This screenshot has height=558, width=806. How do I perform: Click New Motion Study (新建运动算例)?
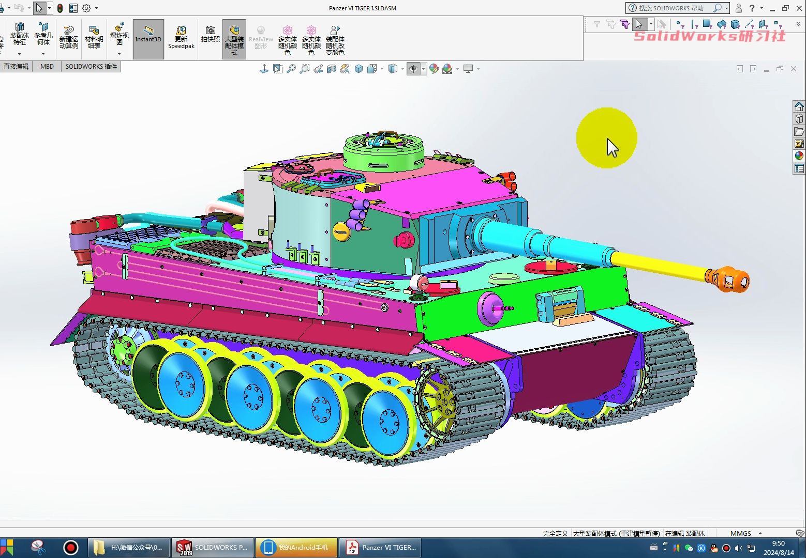tap(68, 37)
